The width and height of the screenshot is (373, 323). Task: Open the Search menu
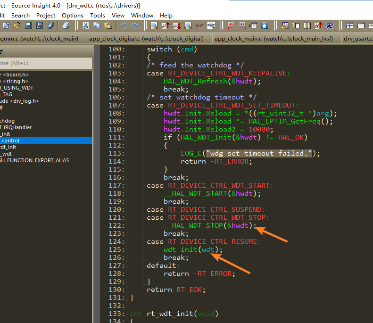pos(20,16)
